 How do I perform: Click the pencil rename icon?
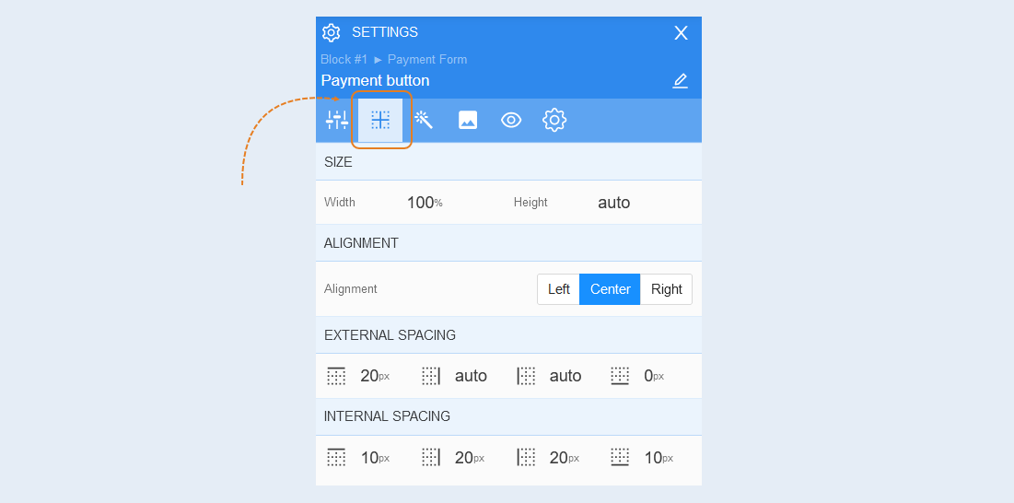click(x=680, y=81)
